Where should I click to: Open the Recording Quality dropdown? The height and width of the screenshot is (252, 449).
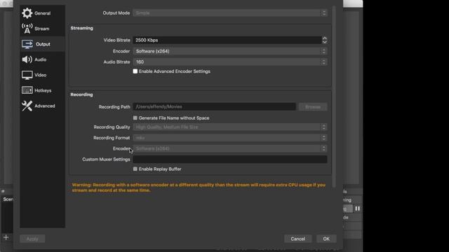pos(230,127)
